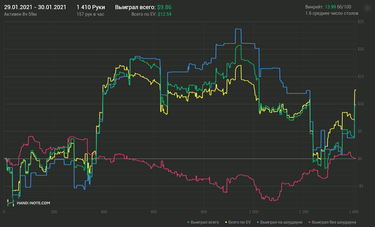Click the '$15' y-axis label
Screen dimensions: 375x227
click(361, 77)
